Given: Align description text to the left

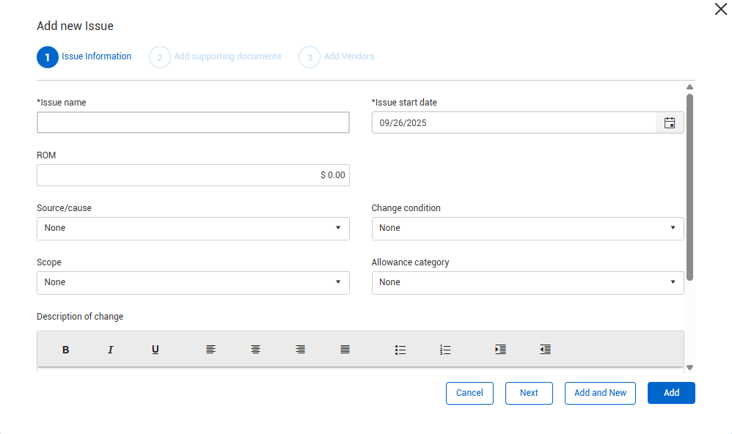Looking at the screenshot, I should pyautogui.click(x=211, y=350).
